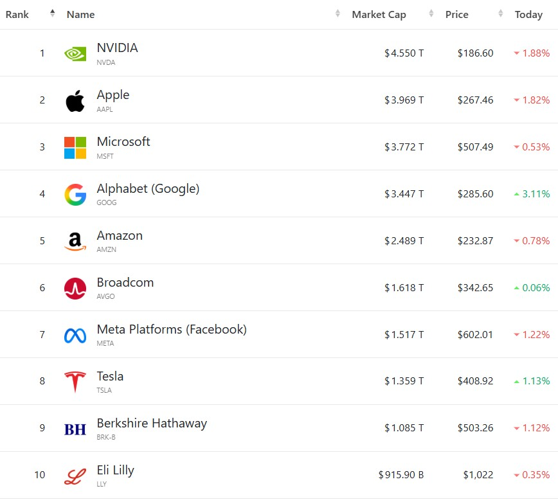Sort table by Rank column arrows
The width and height of the screenshot is (558, 502).
pyautogui.click(x=53, y=14)
